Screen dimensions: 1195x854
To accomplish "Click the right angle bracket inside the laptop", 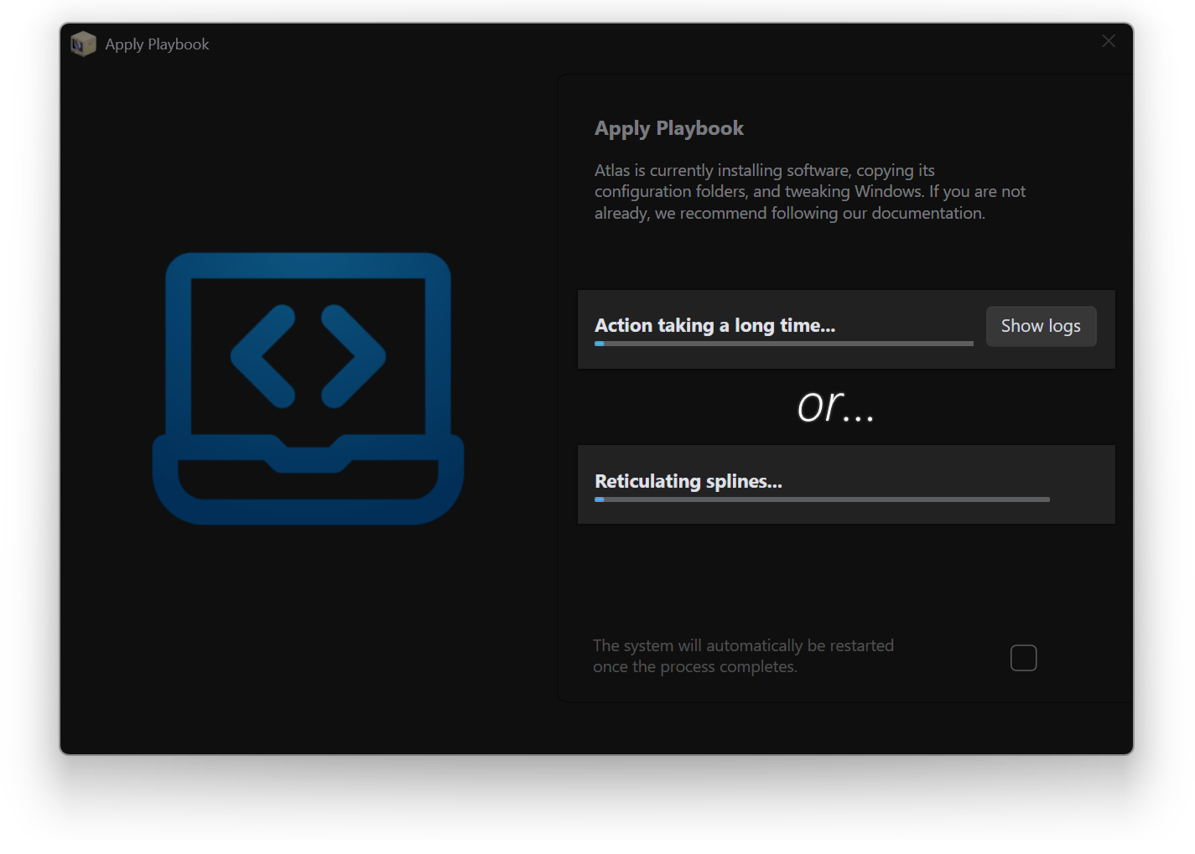I will pos(356,356).
